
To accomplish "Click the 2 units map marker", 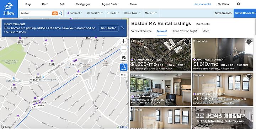I will pyautogui.click(x=40, y=106).
